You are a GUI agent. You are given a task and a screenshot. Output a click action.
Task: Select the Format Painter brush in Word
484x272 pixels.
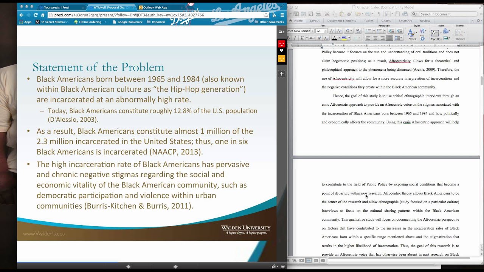349,14
